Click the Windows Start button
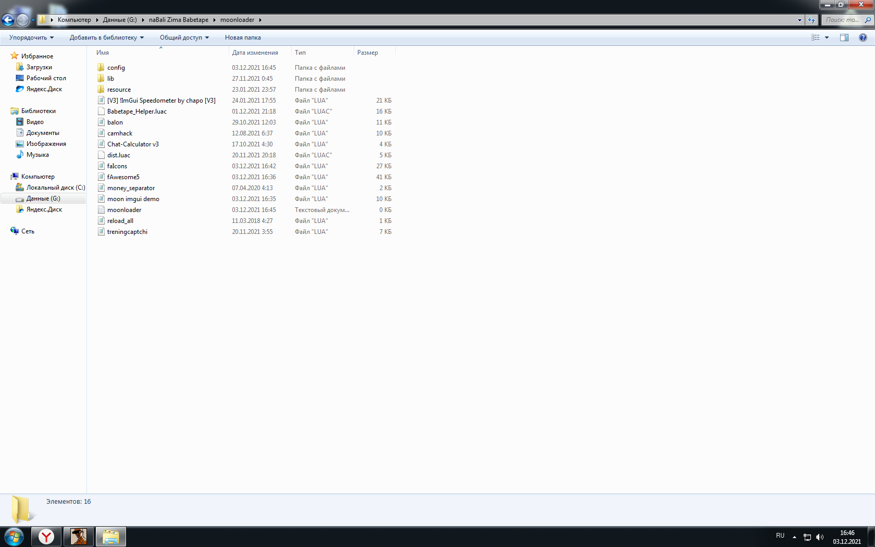Viewport: 875px width, 547px height. tap(14, 537)
